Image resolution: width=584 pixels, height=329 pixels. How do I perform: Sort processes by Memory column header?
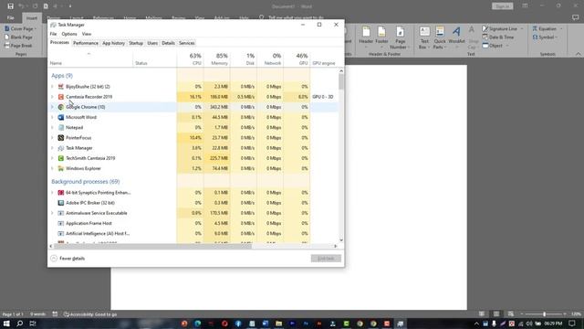click(x=217, y=58)
